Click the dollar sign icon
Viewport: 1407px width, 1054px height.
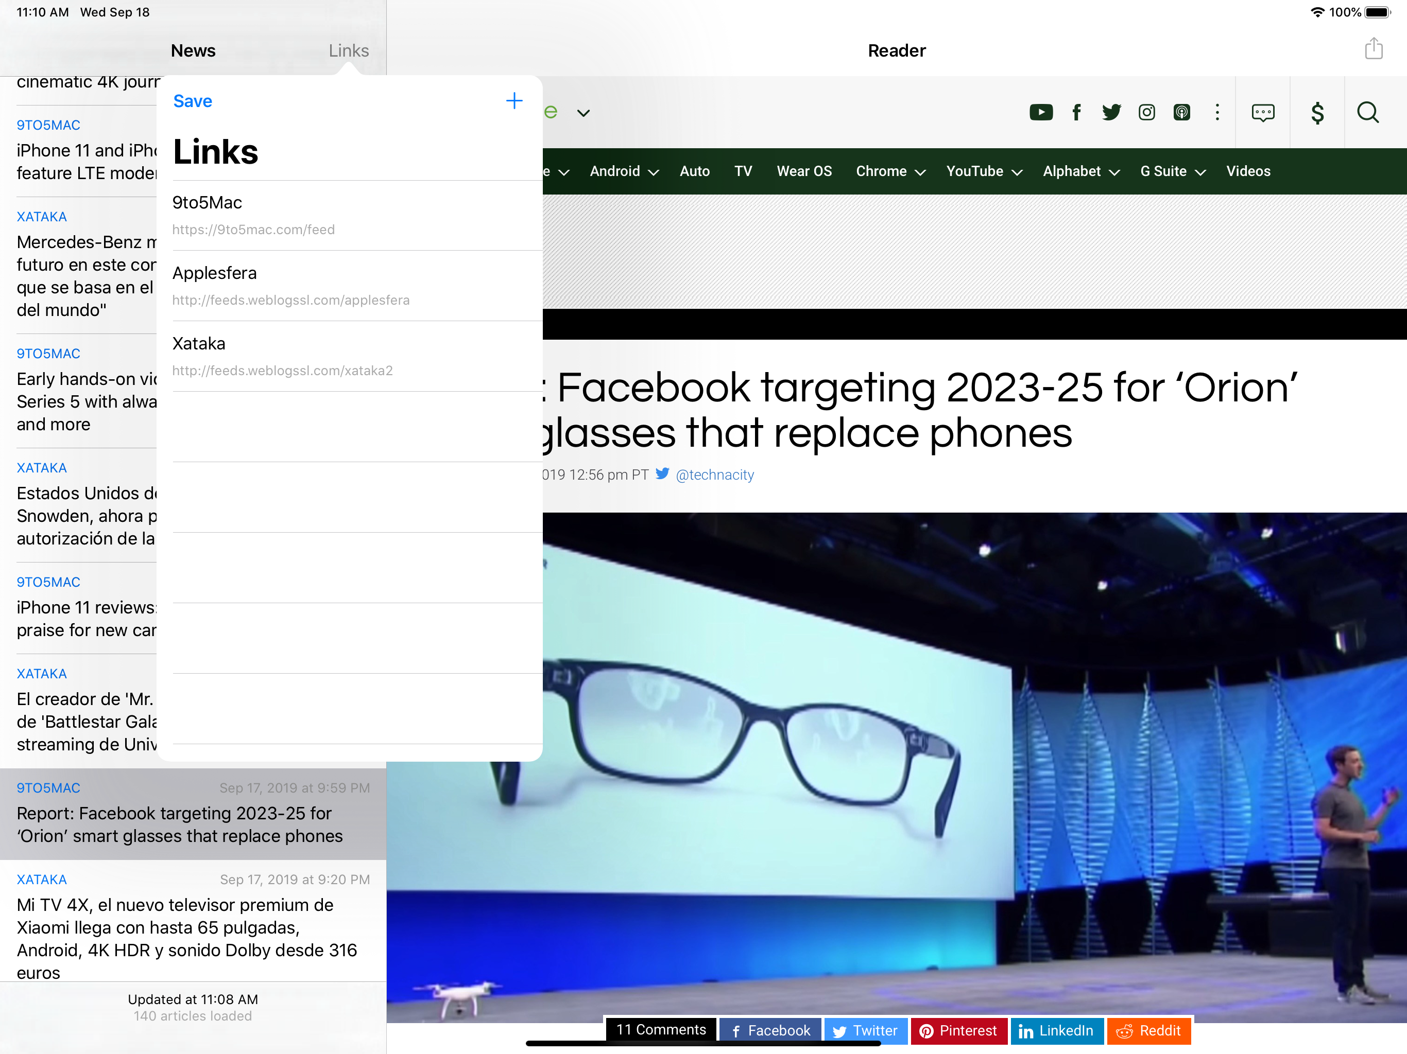coord(1317,113)
